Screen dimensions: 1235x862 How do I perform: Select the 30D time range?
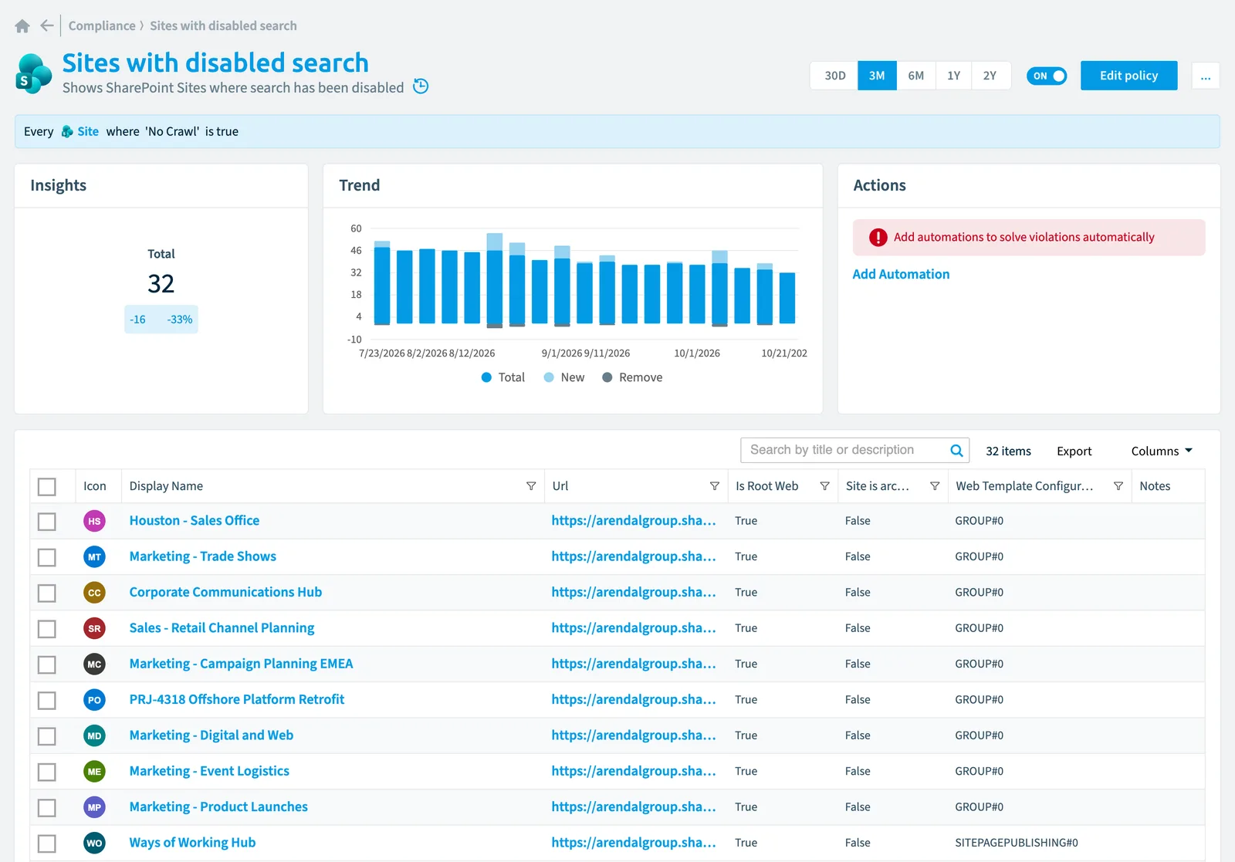(x=834, y=76)
